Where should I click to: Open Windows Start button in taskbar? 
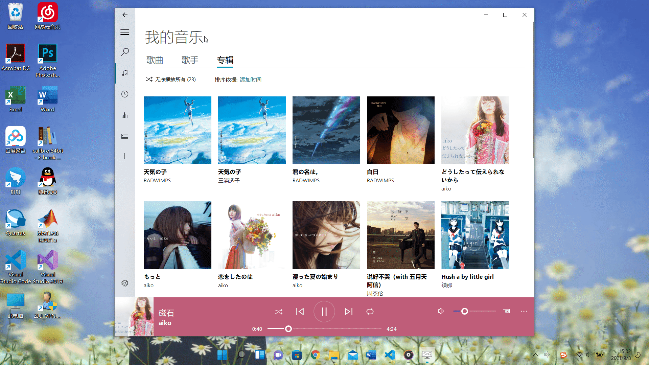pos(222,355)
